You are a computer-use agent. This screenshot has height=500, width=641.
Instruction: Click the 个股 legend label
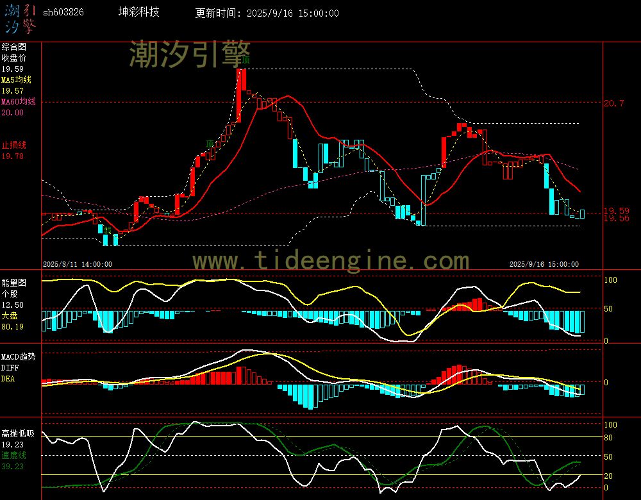10,294
